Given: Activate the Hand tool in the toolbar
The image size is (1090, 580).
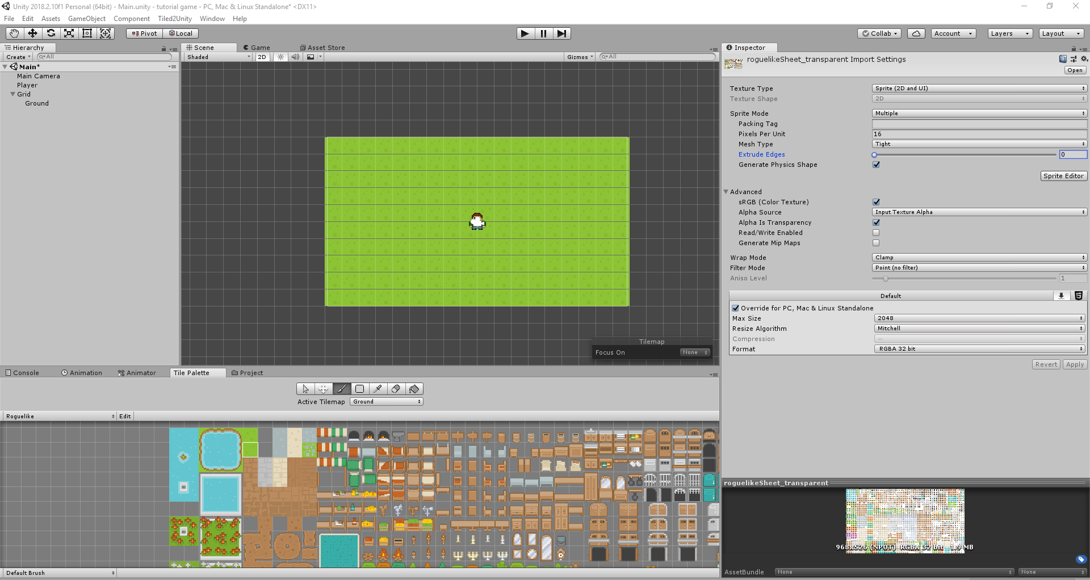Looking at the screenshot, I should (14, 33).
